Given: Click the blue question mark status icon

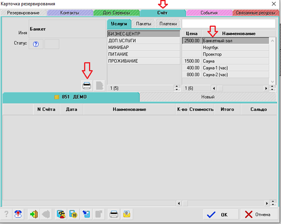Looking at the screenshot, I should (x=36, y=44).
